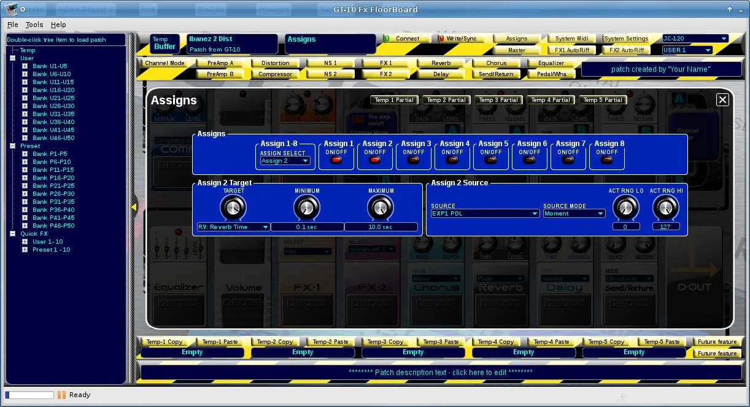Toggle Assign 3 ON/OFF switch
The height and width of the screenshot is (407, 750).
pos(414,160)
